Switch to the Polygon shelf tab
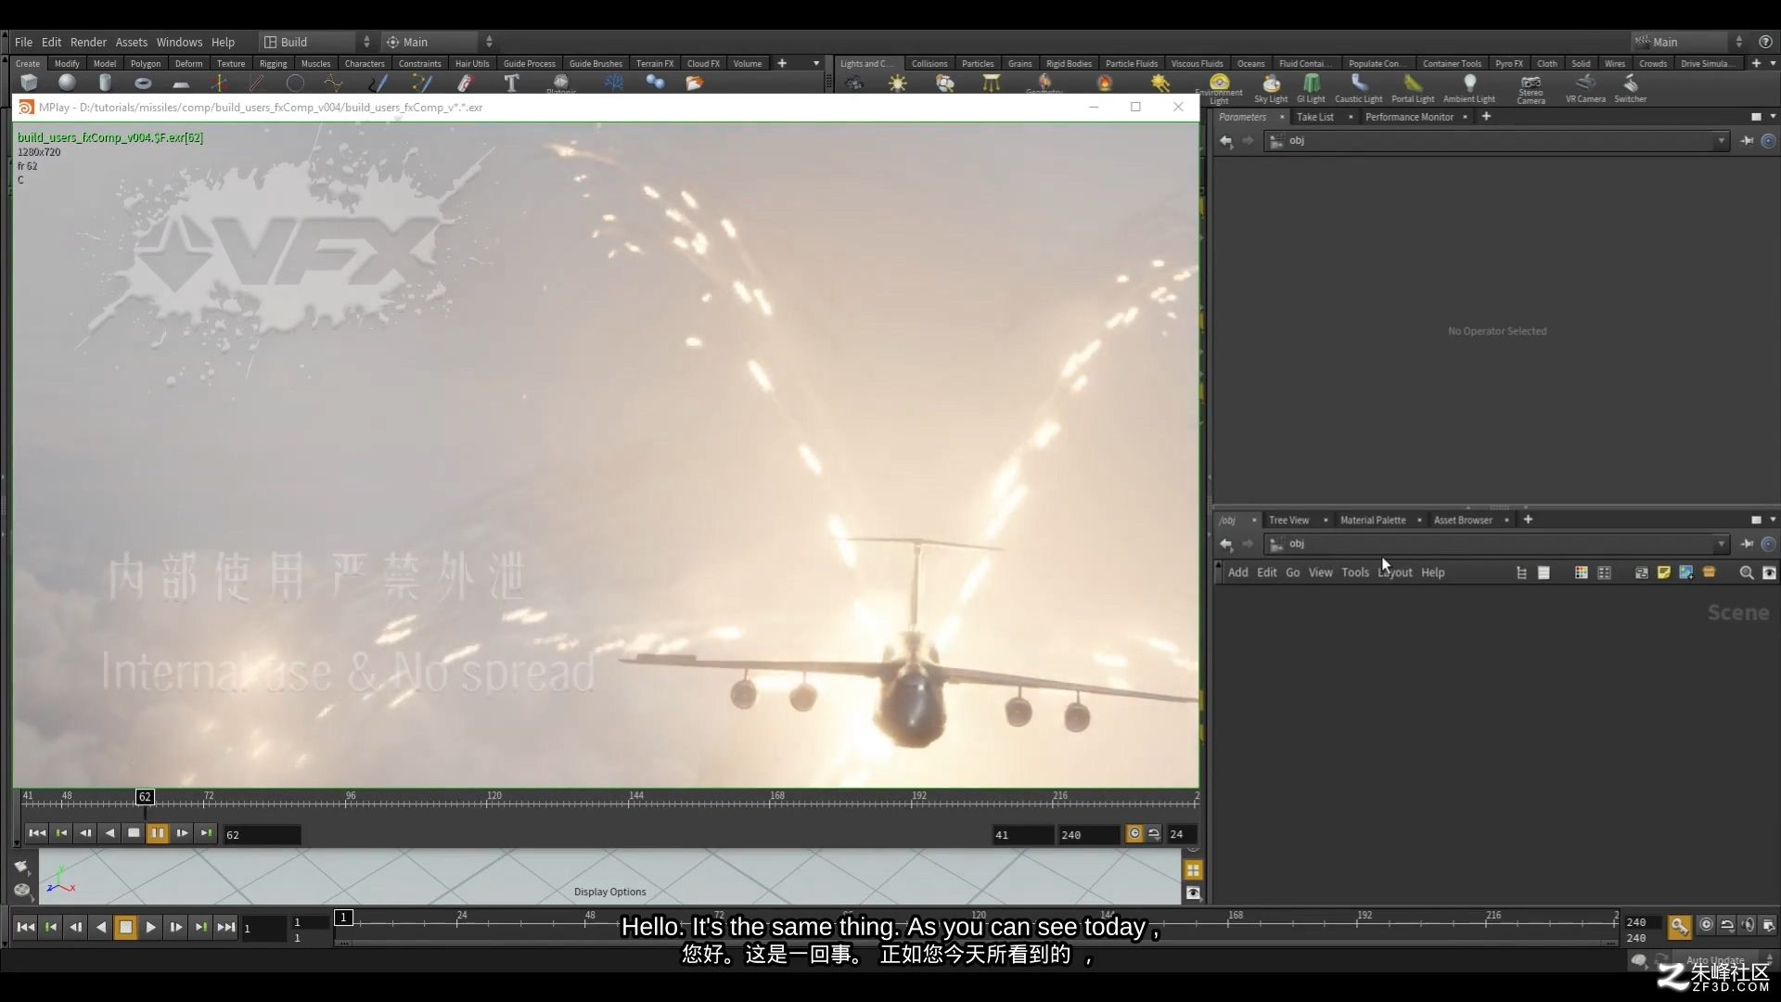 pyautogui.click(x=146, y=63)
